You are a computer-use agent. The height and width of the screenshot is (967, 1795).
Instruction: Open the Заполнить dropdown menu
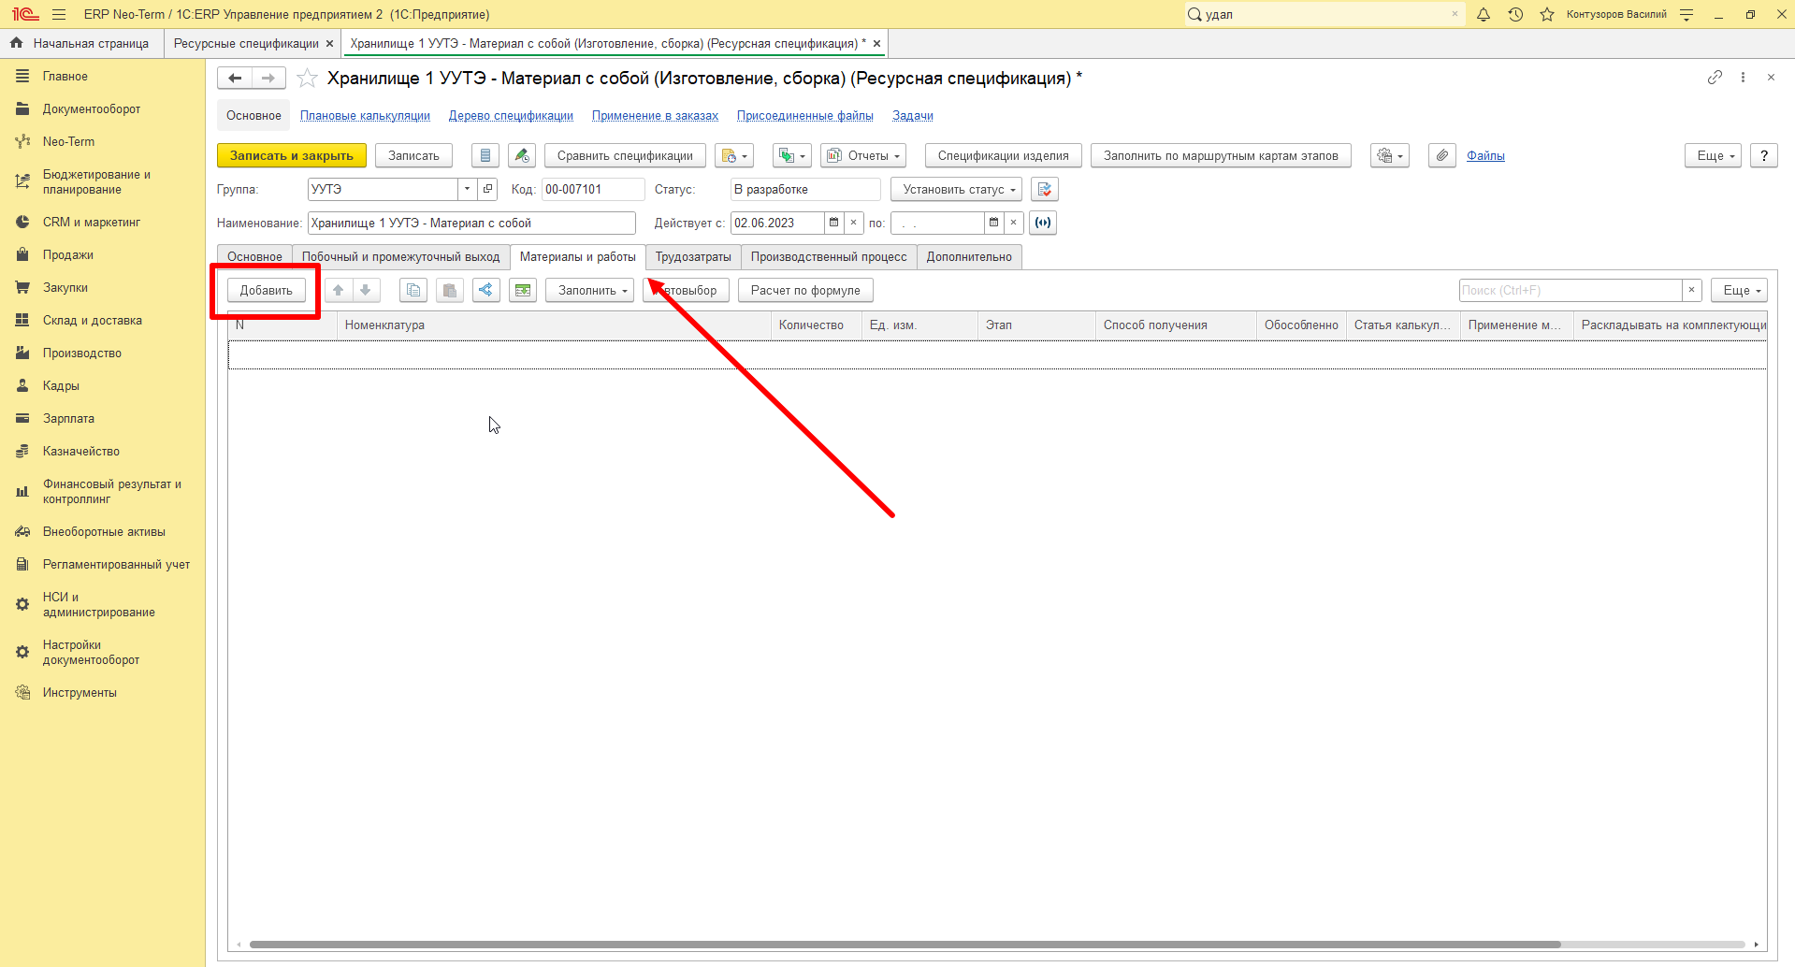[x=590, y=290]
